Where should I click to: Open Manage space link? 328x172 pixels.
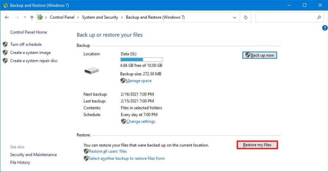pos(138,81)
